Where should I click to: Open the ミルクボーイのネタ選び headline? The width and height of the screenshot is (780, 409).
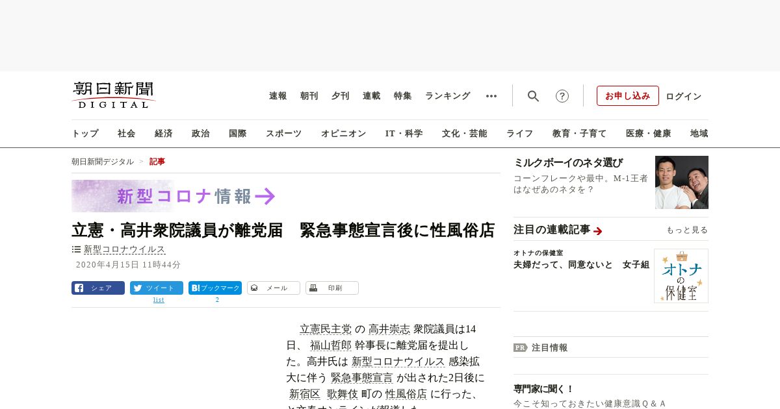click(568, 163)
